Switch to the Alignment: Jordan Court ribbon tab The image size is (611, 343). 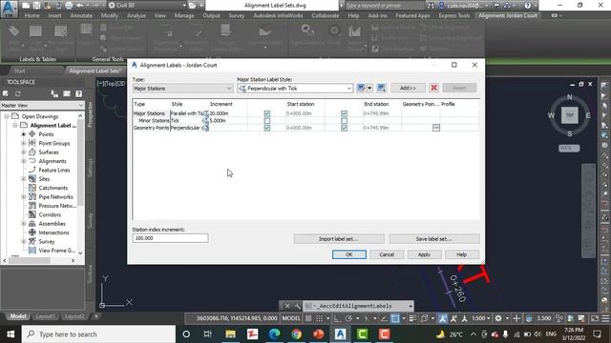508,15
